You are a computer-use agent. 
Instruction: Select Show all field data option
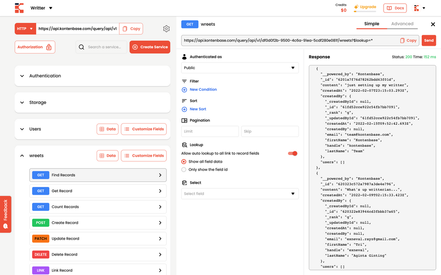coord(184,162)
